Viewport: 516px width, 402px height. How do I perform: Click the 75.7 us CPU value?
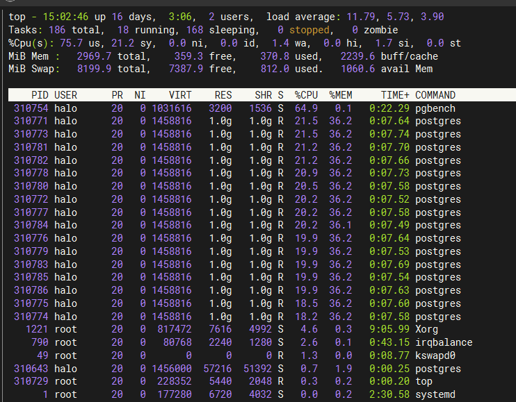(x=72, y=43)
